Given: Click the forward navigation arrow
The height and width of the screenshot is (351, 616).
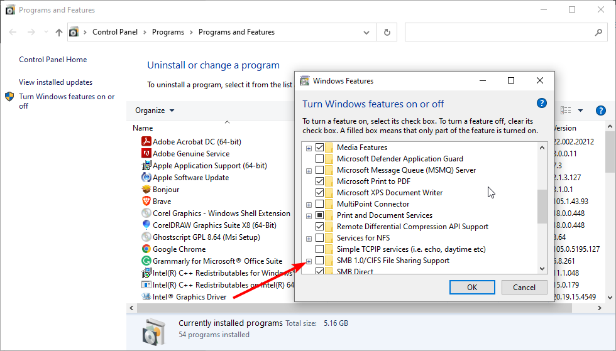Looking at the screenshot, I should 31,32.
